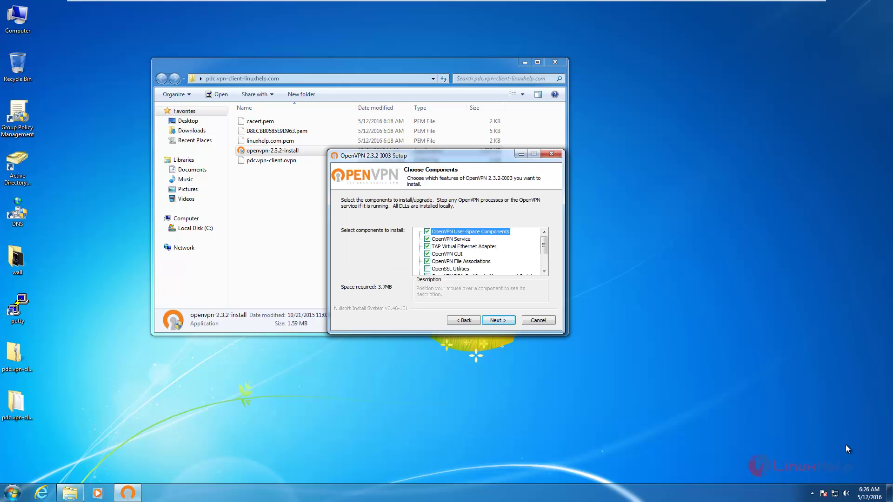Open Local Disk (C:)

point(195,228)
